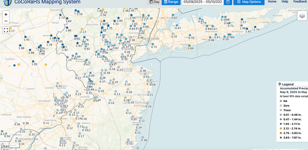Screen dimensions: 308x150
Task: Select the 2.17 station marker near Lehighton
Action: coord(10,28)
